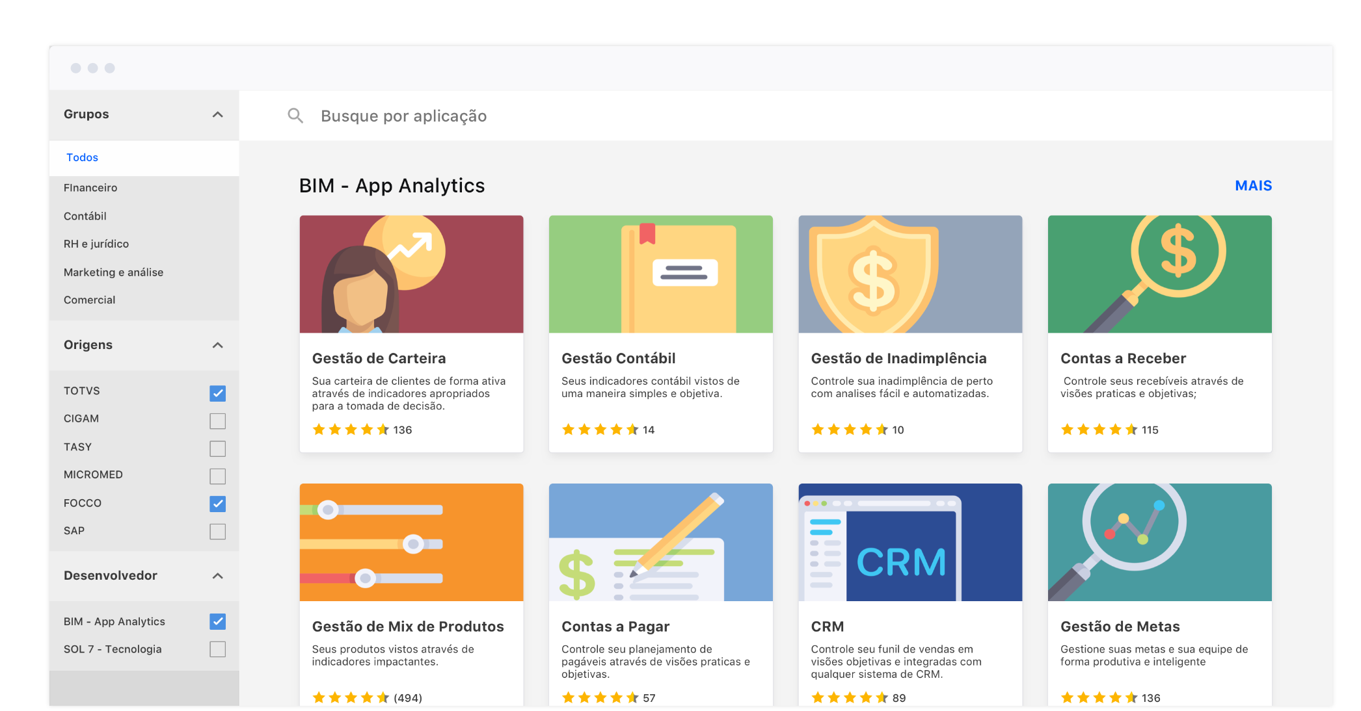The width and height of the screenshot is (1361, 711).
Task: Click the Gestão de Inadimplência title
Action: coord(899,358)
